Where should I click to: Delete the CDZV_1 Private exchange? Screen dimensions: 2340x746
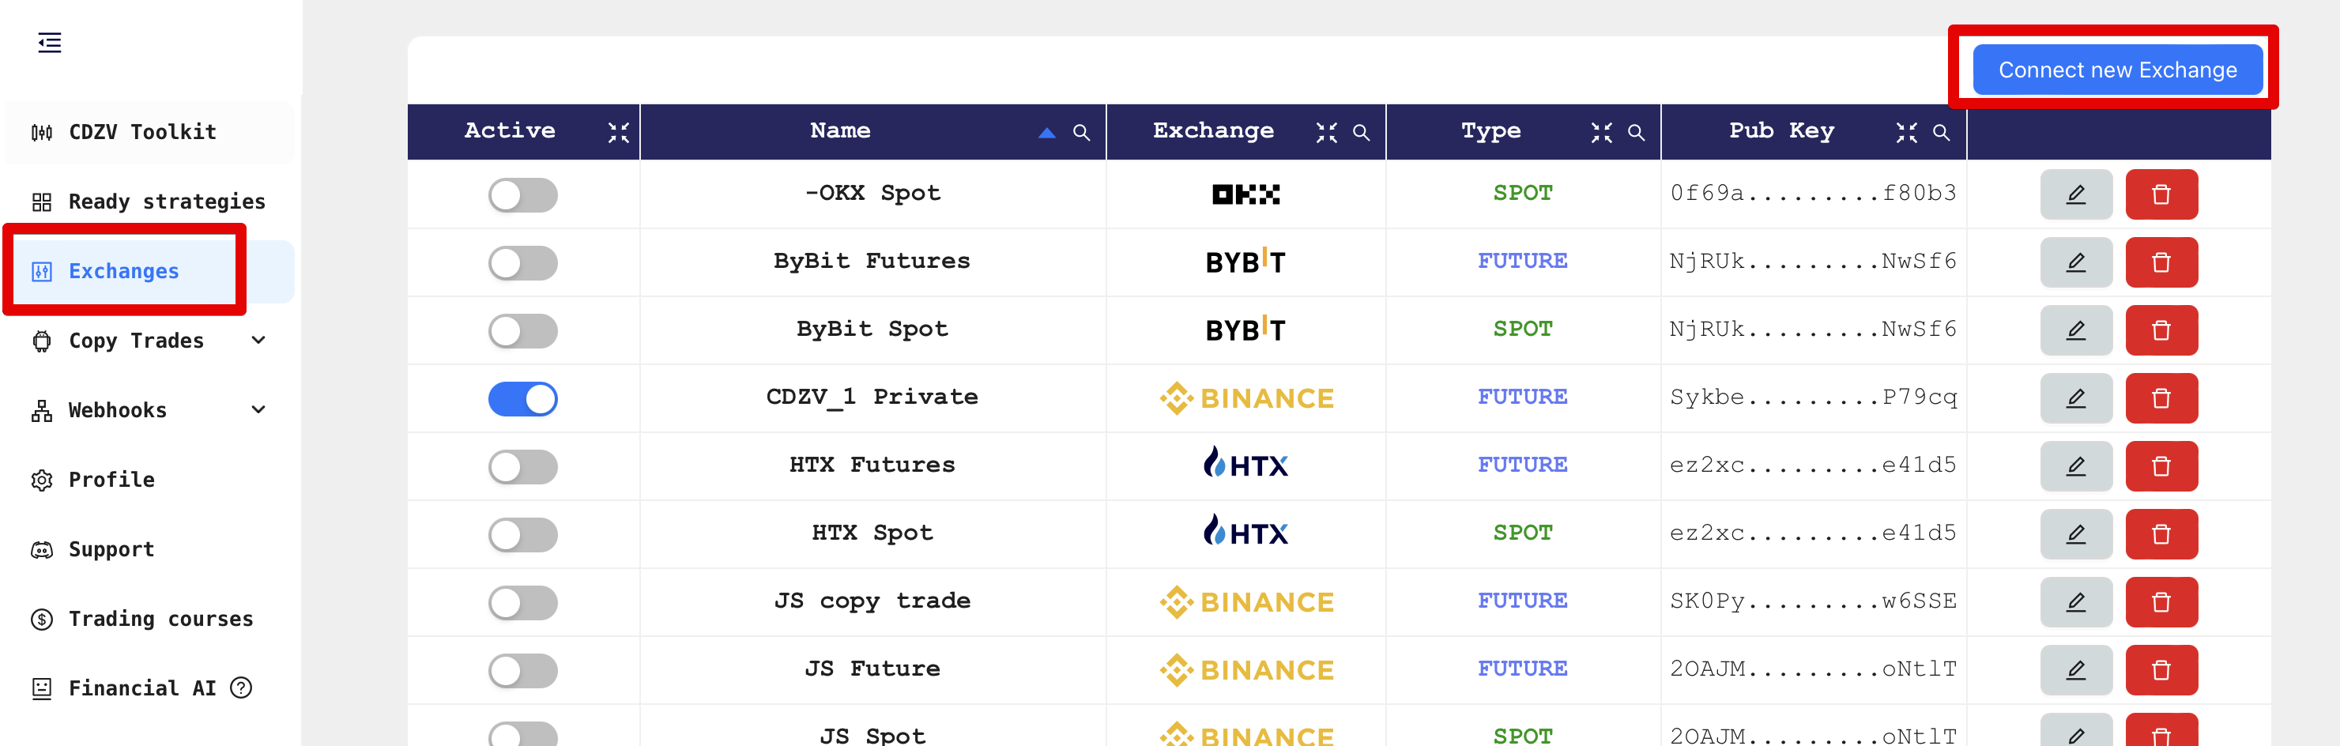pyautogui.click(x=2160, y=398)
